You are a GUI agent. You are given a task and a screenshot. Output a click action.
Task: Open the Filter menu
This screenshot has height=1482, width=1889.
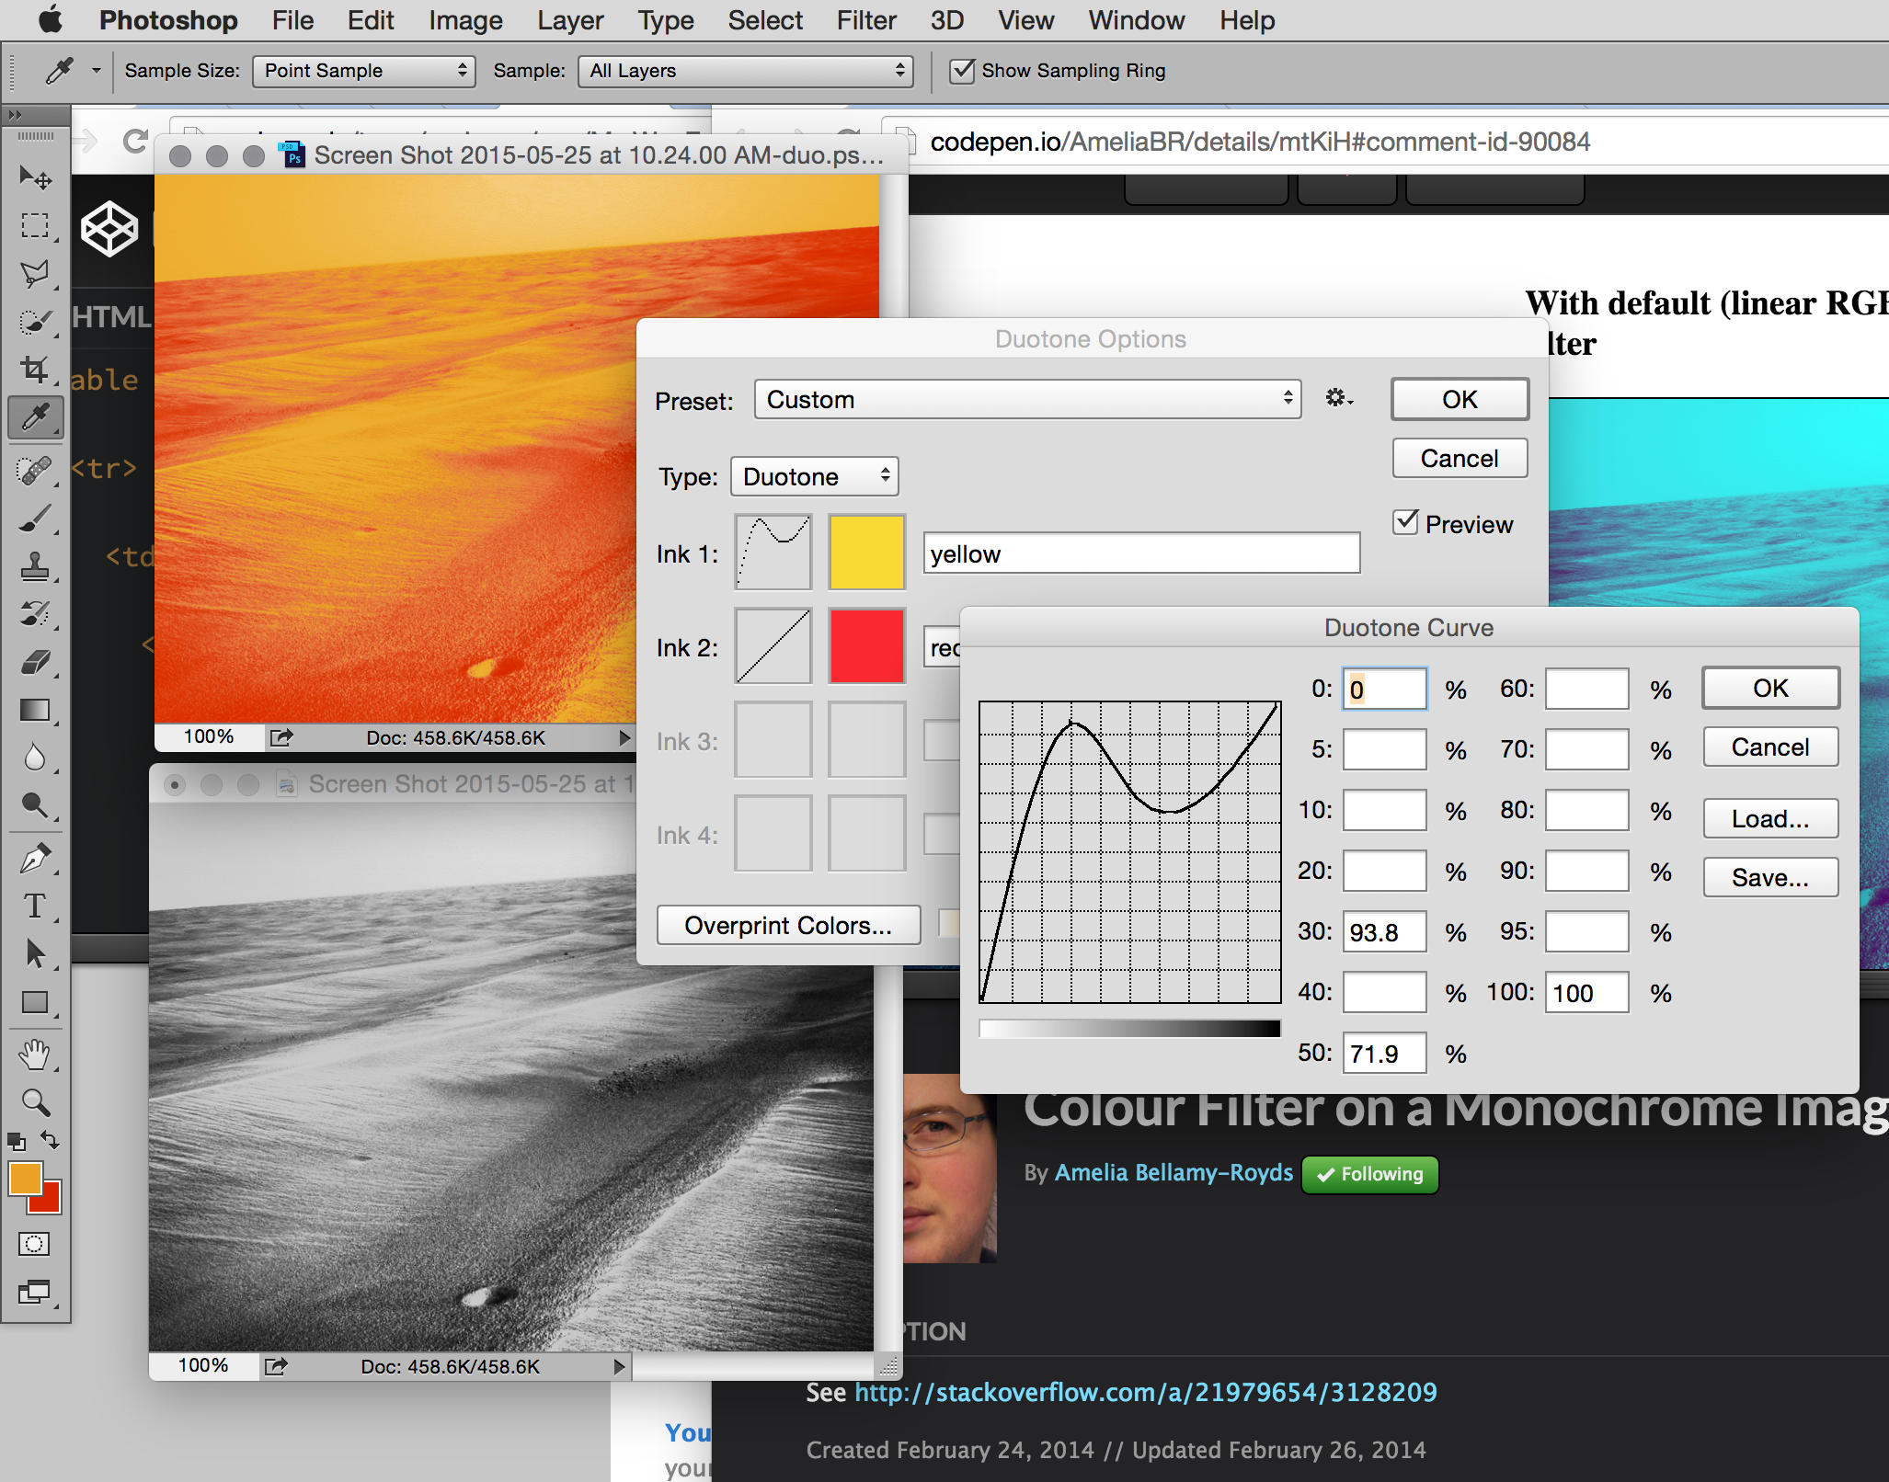[865, 20]
